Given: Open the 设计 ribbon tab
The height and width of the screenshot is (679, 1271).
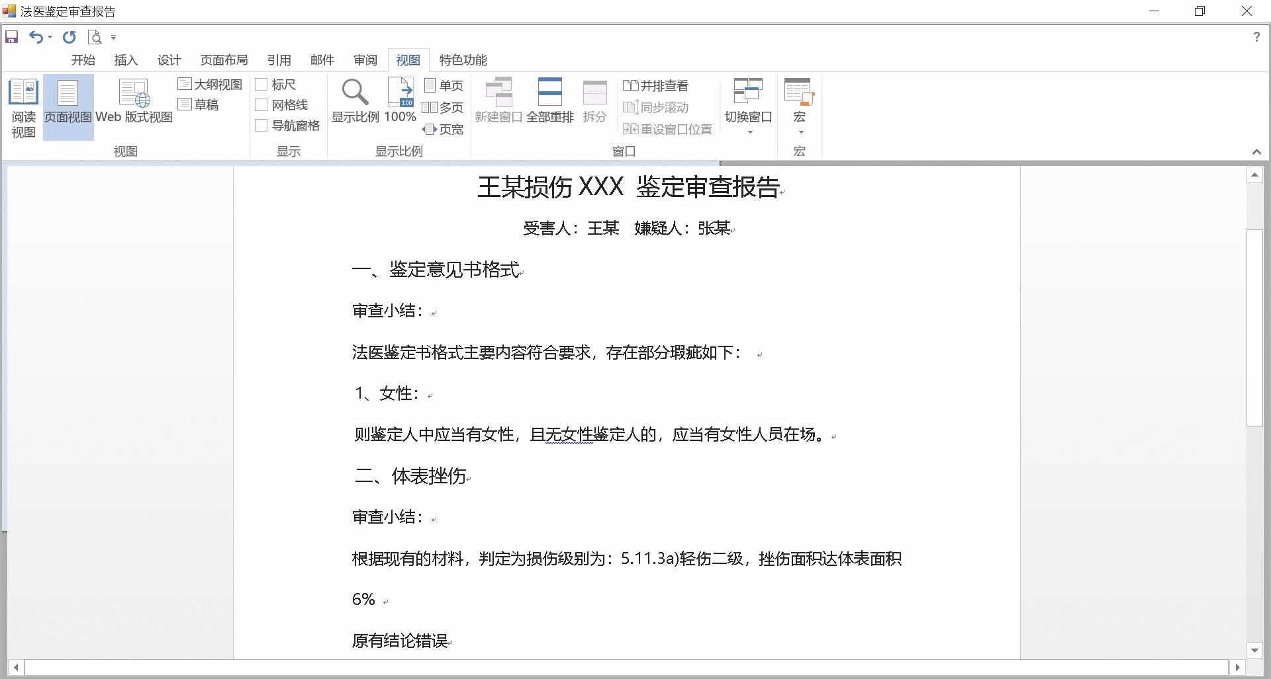Looking at the screenshot, I should click(169, 60).
